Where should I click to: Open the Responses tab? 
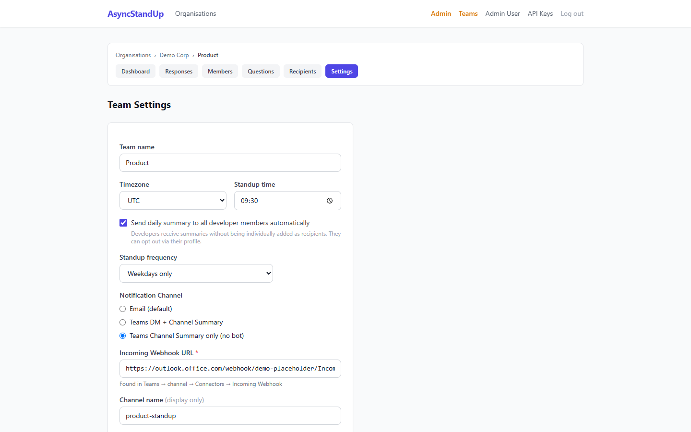tap(179, 71)
